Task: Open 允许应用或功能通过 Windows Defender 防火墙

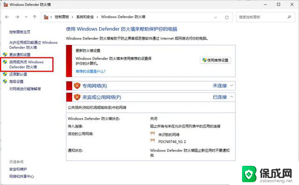Action: click(33, 45)
